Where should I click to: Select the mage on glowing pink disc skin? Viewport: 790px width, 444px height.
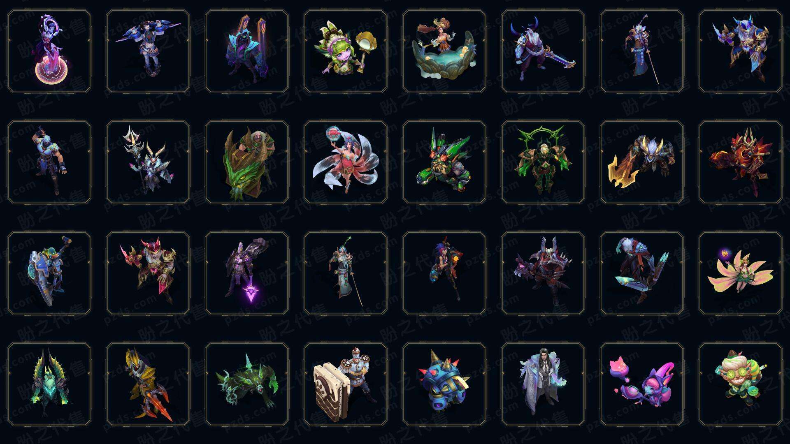tap(49, 51)
